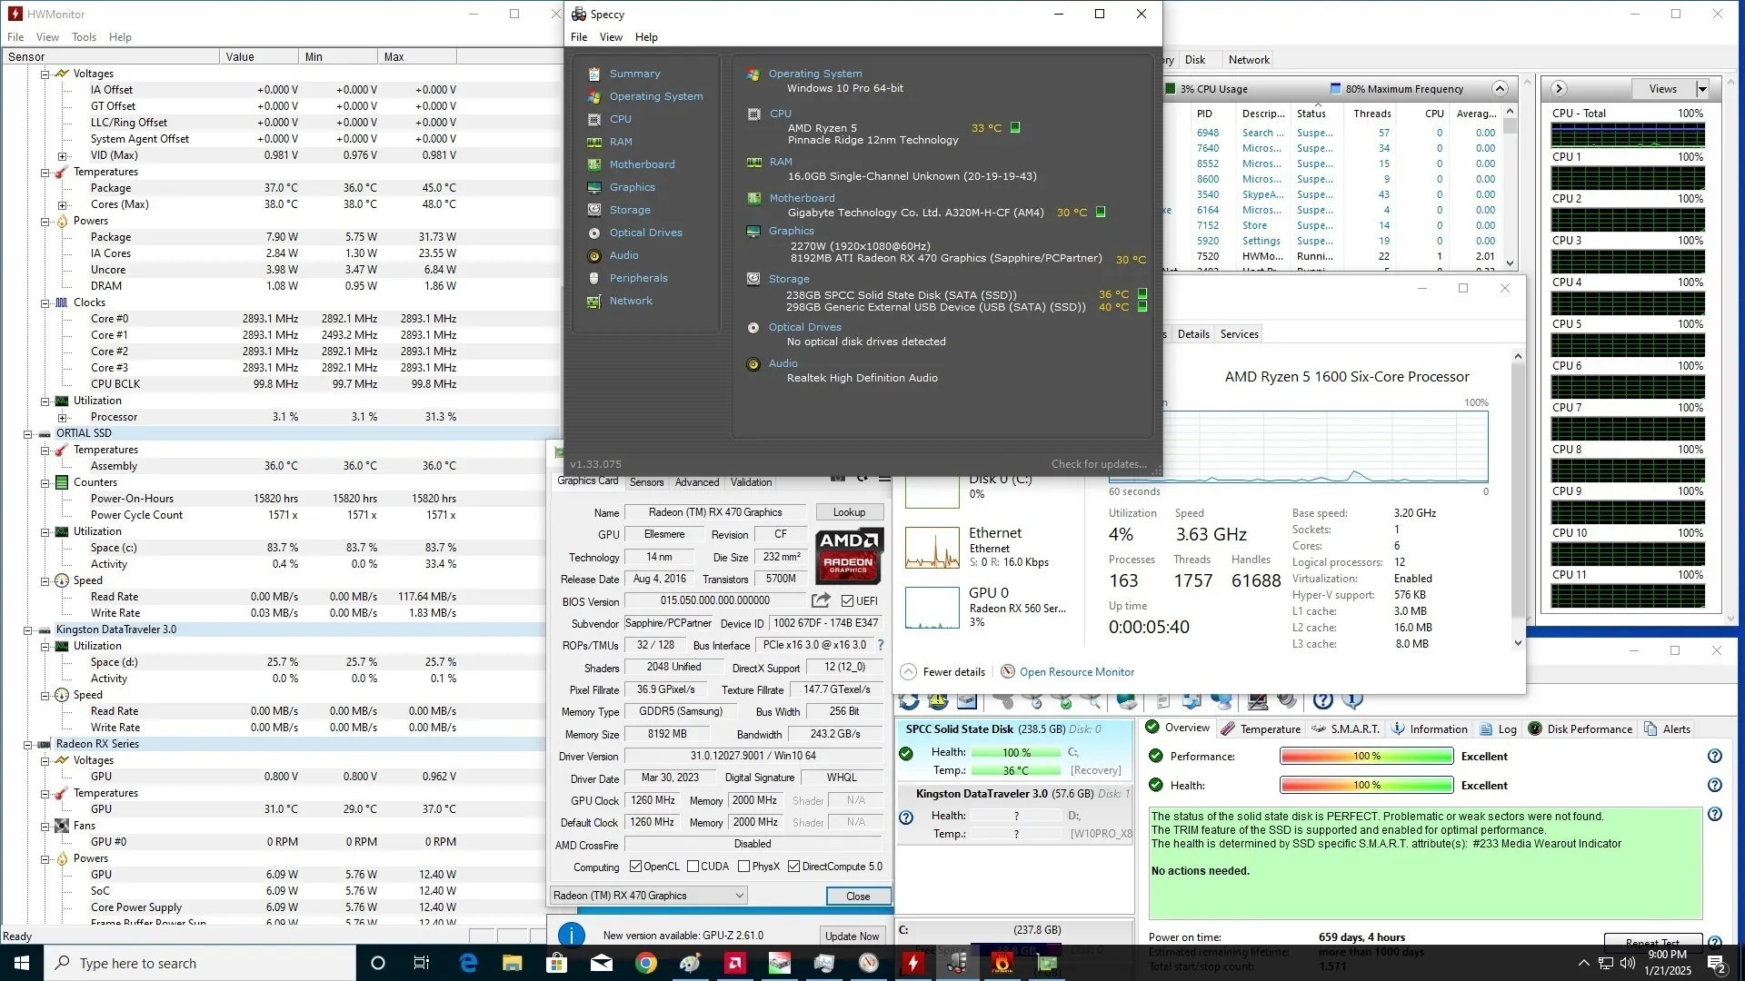Screen dimensions: 1745x981
Task: Expand the Processor utilization node in HWMonitor
Action: [x=62, y=417]
